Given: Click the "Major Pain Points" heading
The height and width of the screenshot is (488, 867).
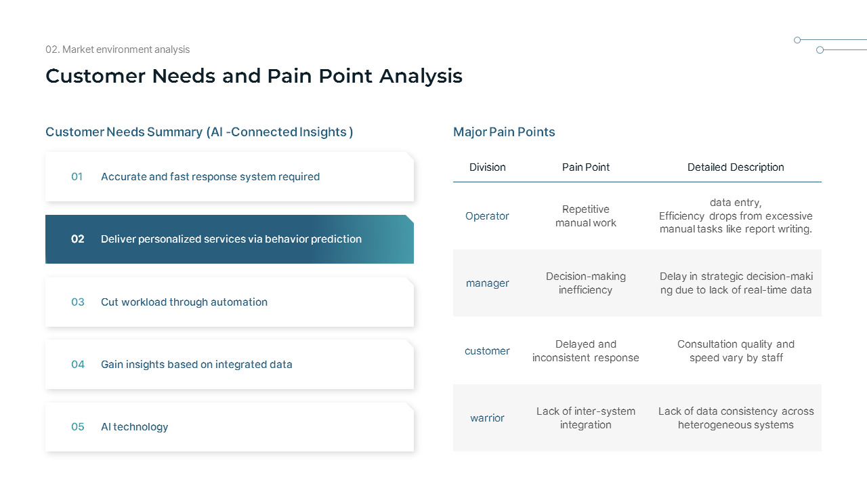Looking at the screenshot, I should [x=504, y=132].
